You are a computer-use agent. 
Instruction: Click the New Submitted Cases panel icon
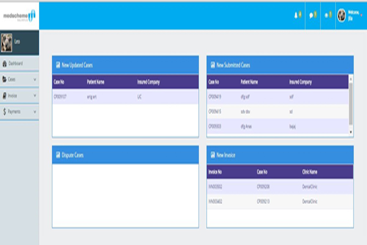point(212,64)
